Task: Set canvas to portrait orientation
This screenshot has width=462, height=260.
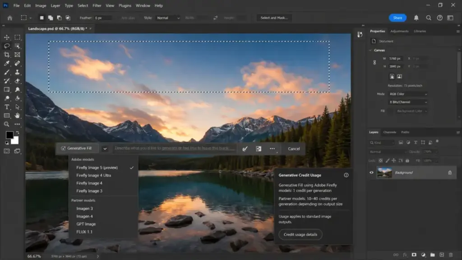Action: (x=392, y=76)
